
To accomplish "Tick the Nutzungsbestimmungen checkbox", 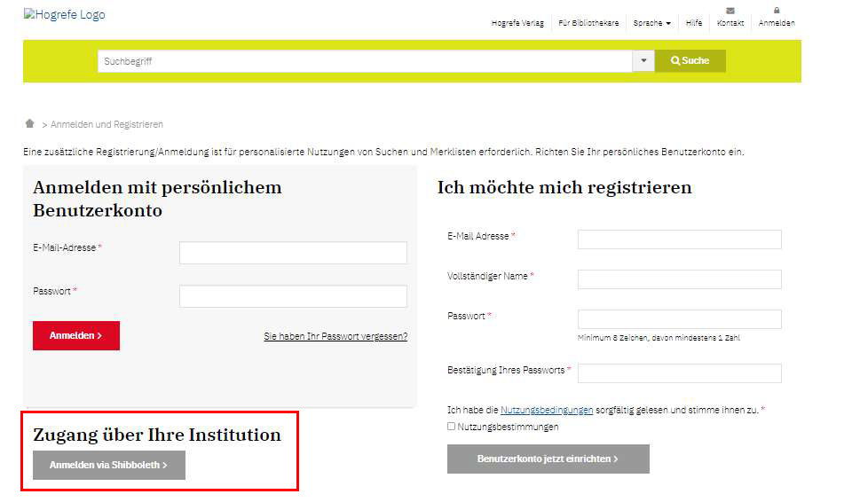I will pos(451,427).
